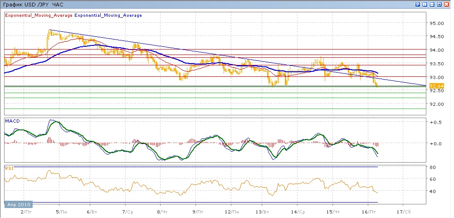Image resolution: width=454 pixels, height=218 pixels.
Task: Click the blue Exponential_Moving_Average legend label
Action: coord(108,15)
